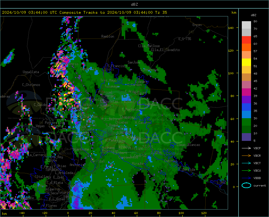Viewport: 269px width, 217px height.
Task: Click the cyan 'current' ellipse legend symbol
Action: [246, 185]
